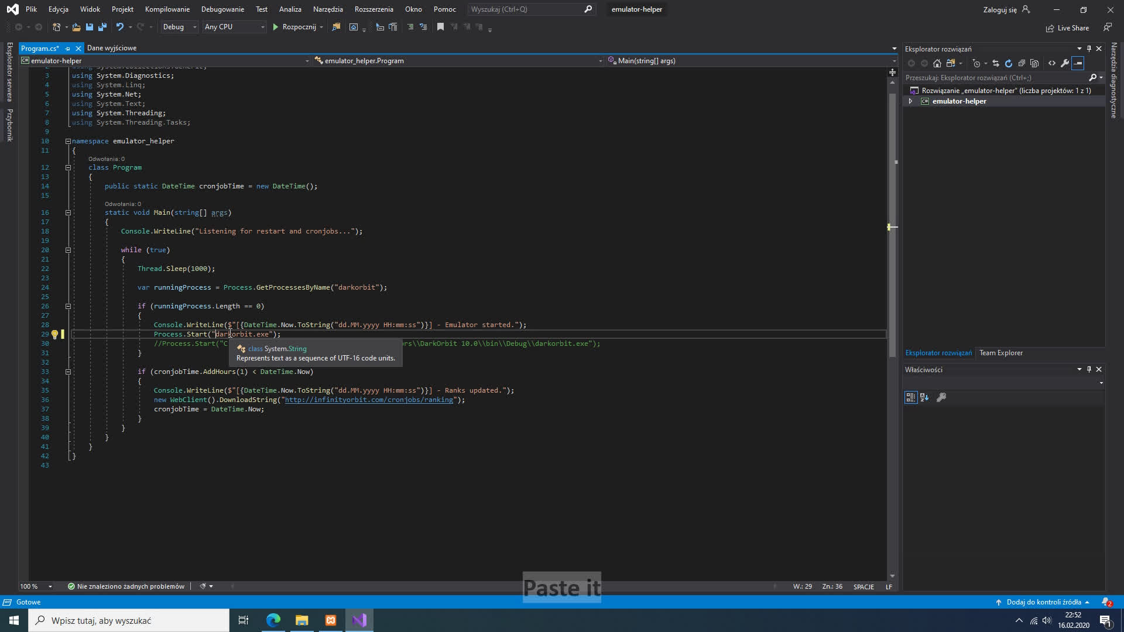Screen dimensions: 1124x632
Task: Toggle pin on the Program.cs tab
Action: click(x=68, y=49)
